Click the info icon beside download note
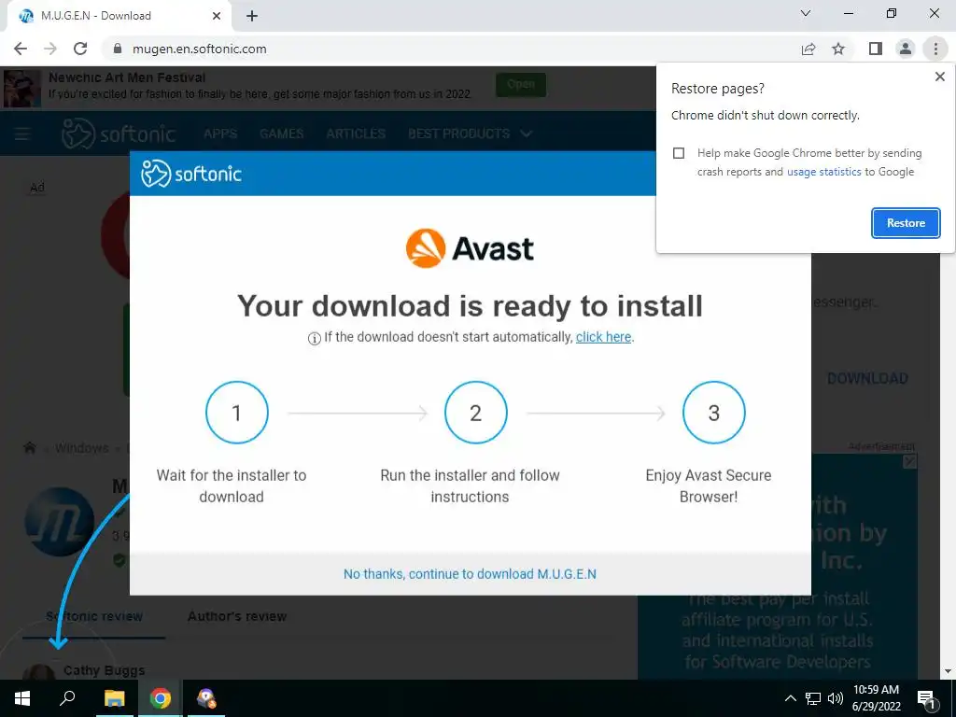This screenshot has height=717, width=956. point(314,338)
